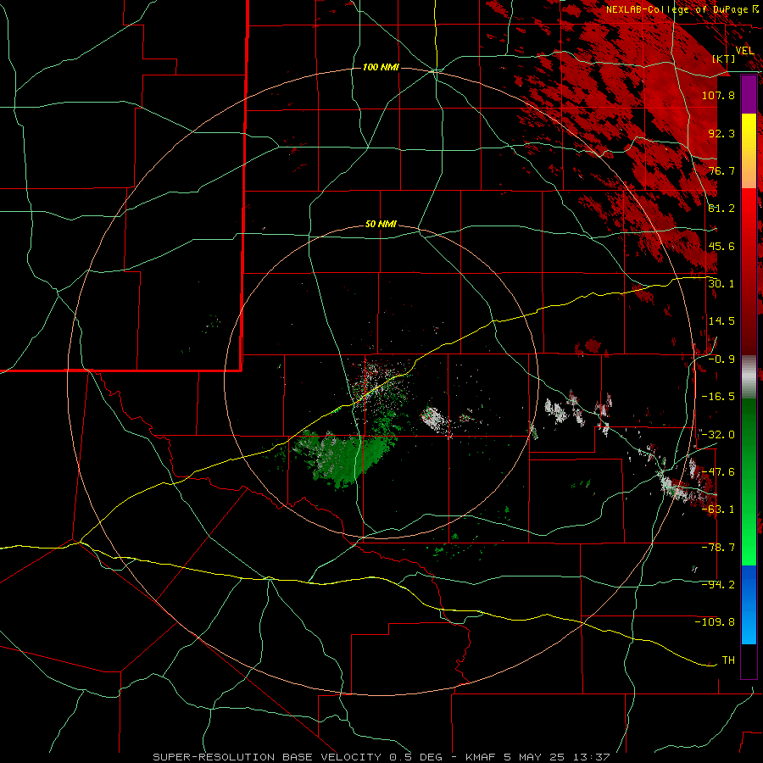Click the -63.1 velocity scale value

click(718, 510)
